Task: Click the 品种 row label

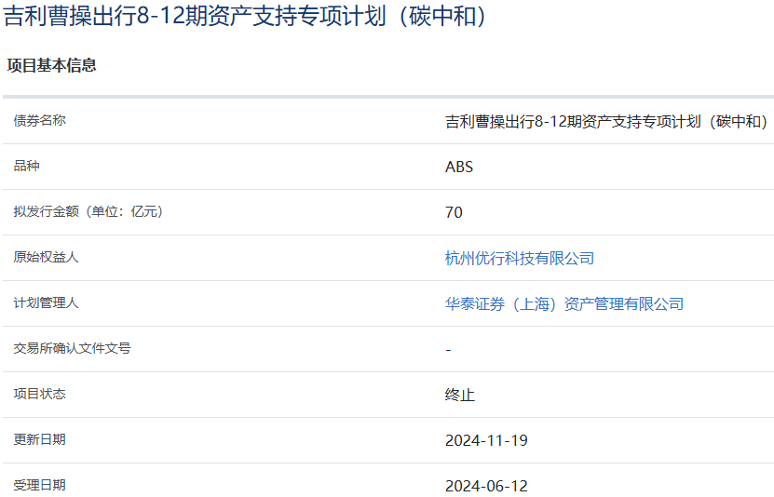Action: [27, 166]
